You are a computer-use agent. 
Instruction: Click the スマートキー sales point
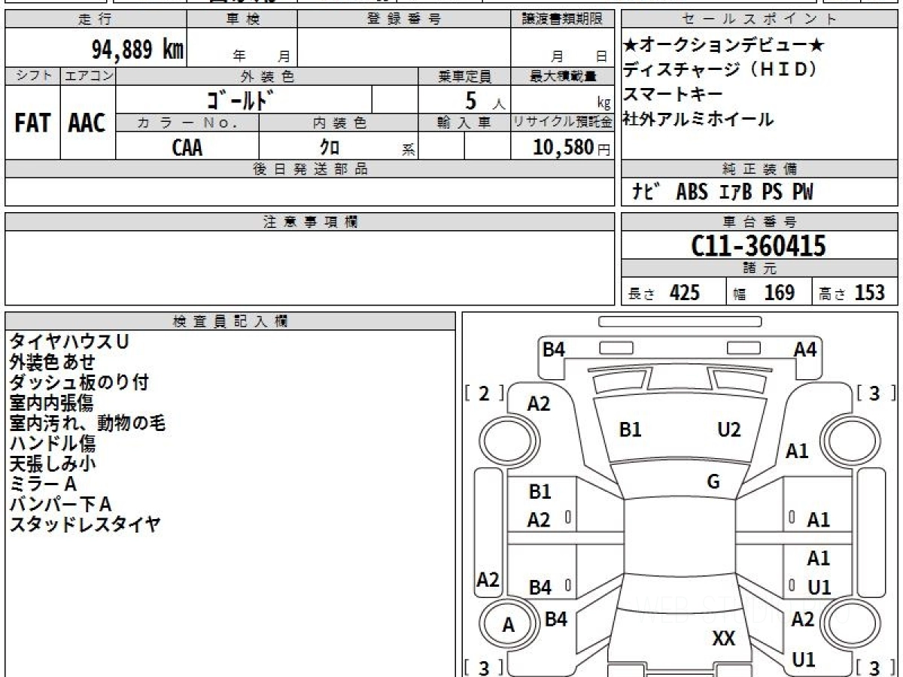pos(673,94)
